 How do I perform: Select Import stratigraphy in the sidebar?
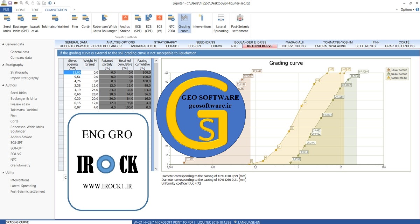[24, 78]
